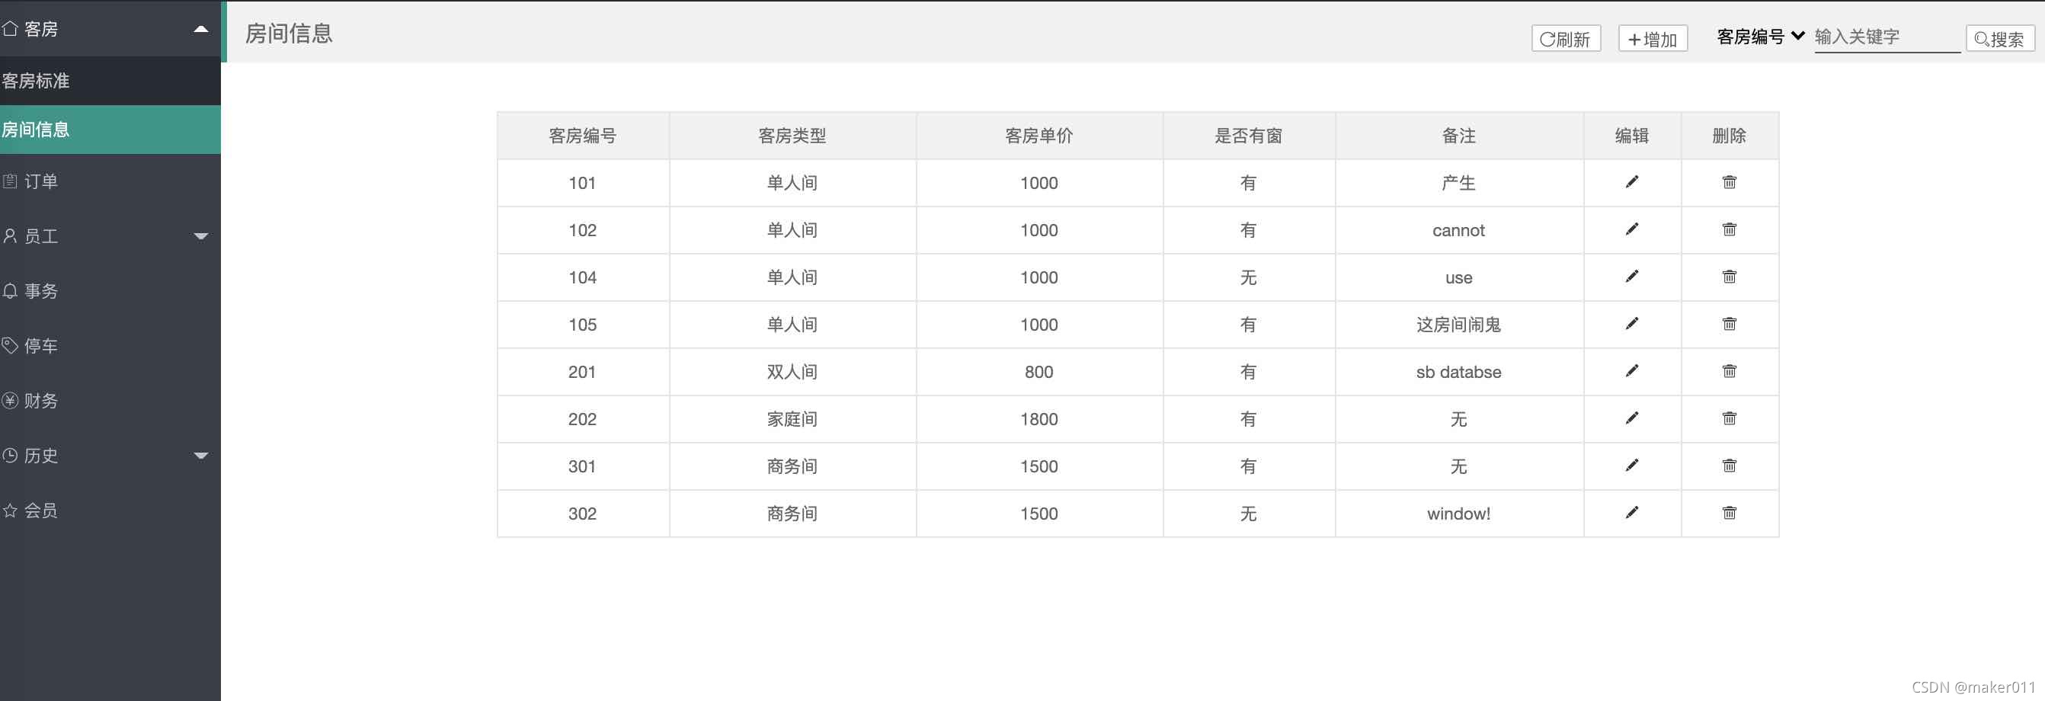This screenshot has height=701, width=2045.
Task: Open the 财务 sidebar menu
Action: tap(110, 401)
